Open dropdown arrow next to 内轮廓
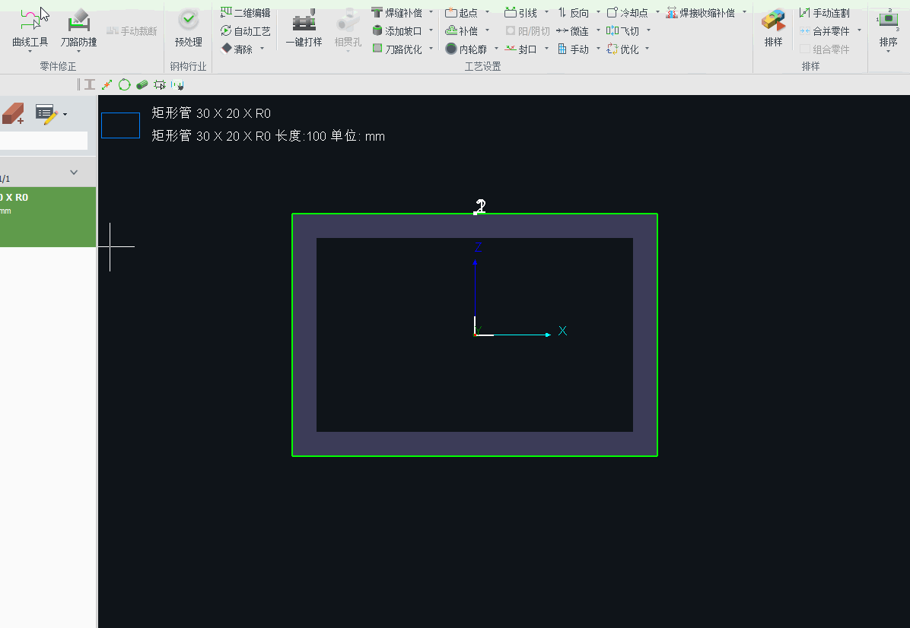910x628 pixels. [495, 49]
